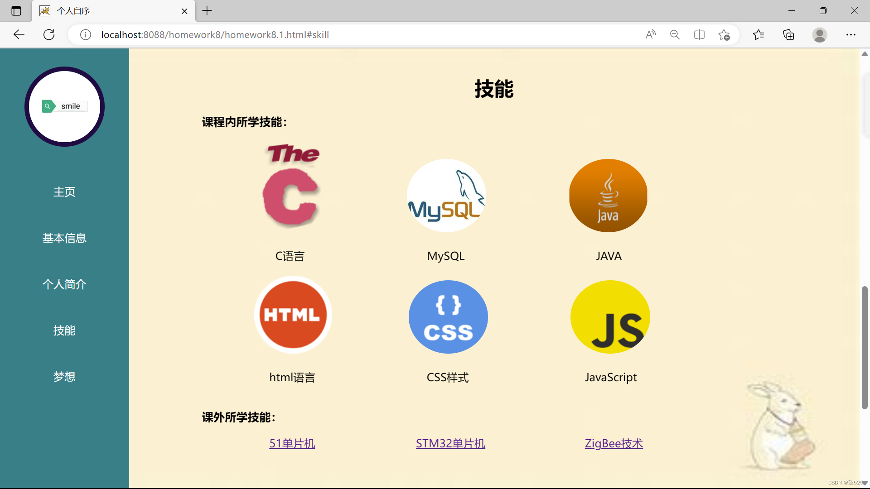This screenshot has width=870, height=489.
Task: Open Settings and more ellipsis menu
Action: 851,34
